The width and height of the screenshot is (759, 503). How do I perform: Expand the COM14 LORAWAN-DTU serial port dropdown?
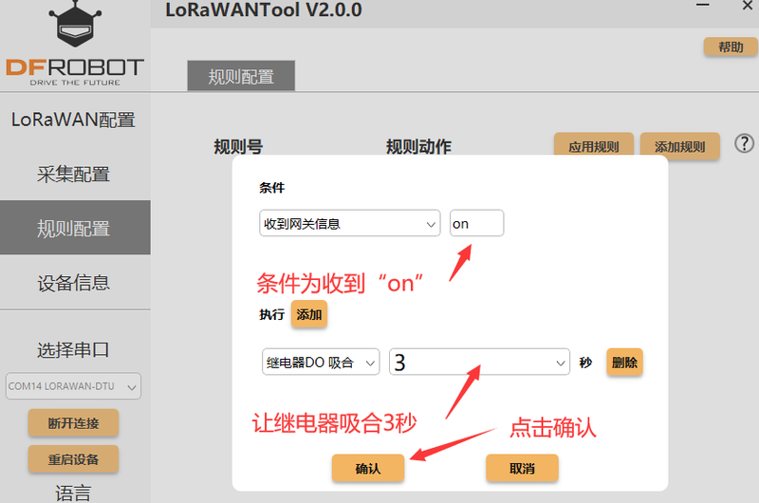coord(73,385)
